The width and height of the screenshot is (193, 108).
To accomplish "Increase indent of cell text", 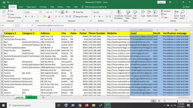I will (x=70, y=16).
